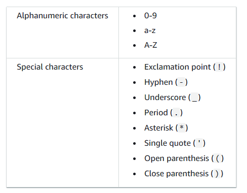Click the period code symbol
Image resolution: width=247 pixels, height=193 pixels.
pos(176,113)
